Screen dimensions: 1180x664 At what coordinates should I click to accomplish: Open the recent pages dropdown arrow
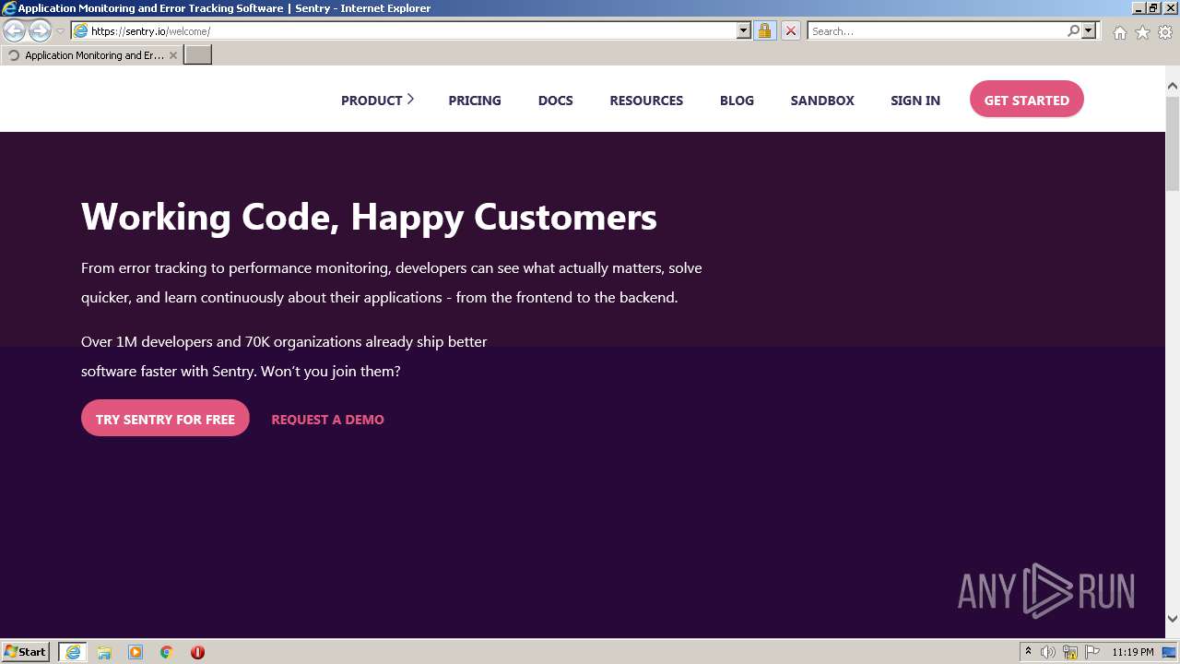[x=60, y=31]
